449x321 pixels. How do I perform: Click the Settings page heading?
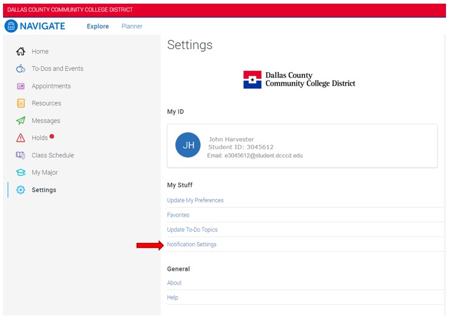[x=190, y=45]
